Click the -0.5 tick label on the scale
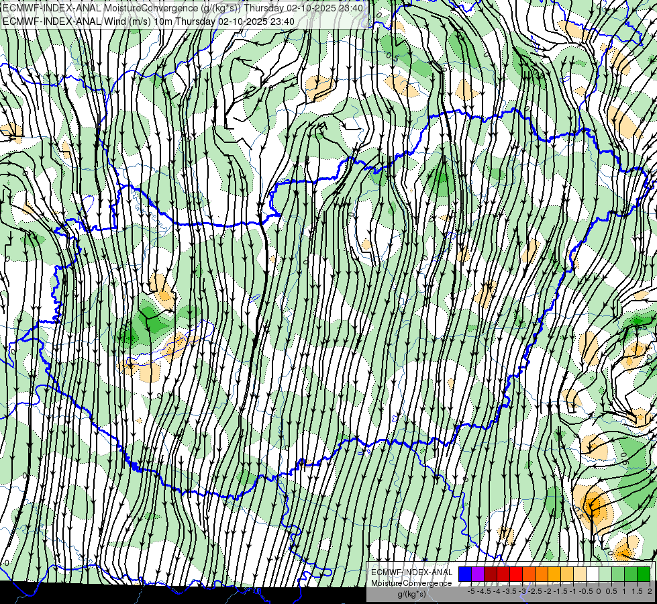This screenshot has height=604, width=657. point(586,591)
